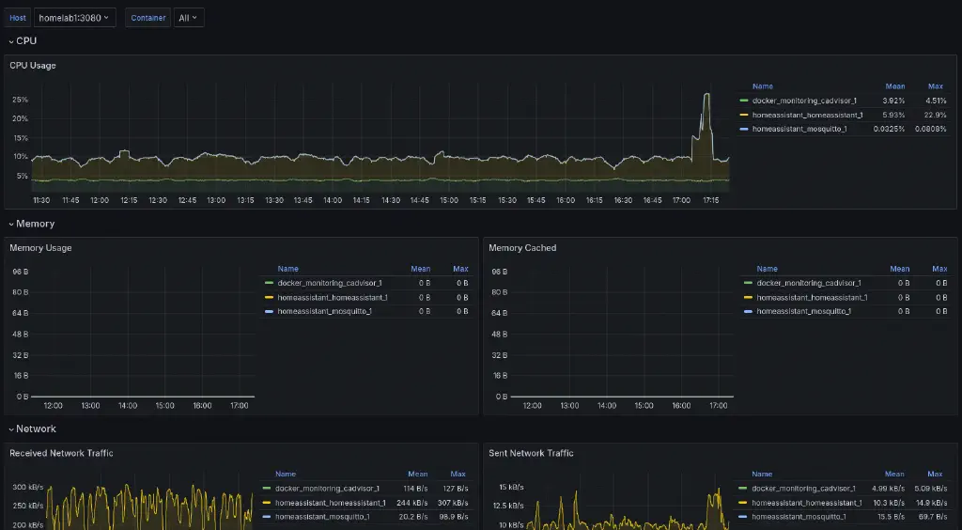
Task: Open the Memory Cached panel title menu
Action: [522, 248]
